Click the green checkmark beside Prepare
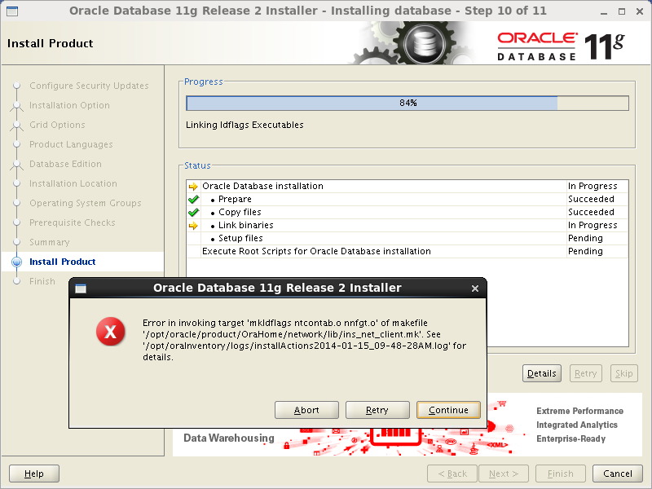This screenshot has height=489, width=652. [195, 199]
